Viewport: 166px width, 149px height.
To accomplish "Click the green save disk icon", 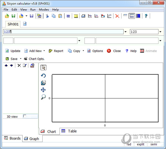I will [14, 16].
